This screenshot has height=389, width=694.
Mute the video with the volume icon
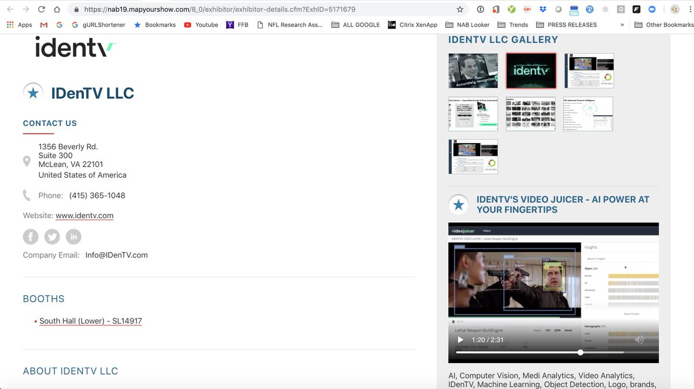639,340
